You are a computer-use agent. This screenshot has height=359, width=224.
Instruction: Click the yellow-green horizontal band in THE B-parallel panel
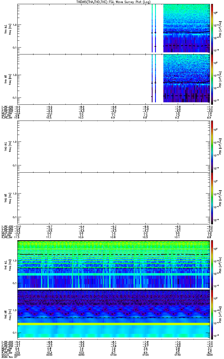pyautogui.click(x=113, y=324)
